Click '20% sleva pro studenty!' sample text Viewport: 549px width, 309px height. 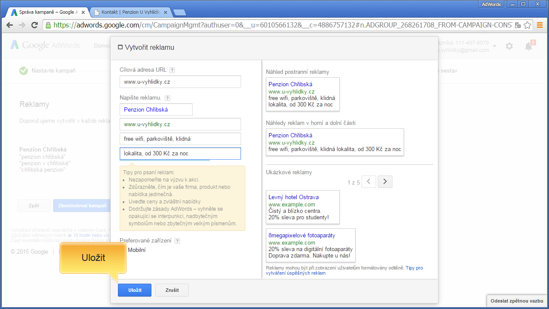299,217
